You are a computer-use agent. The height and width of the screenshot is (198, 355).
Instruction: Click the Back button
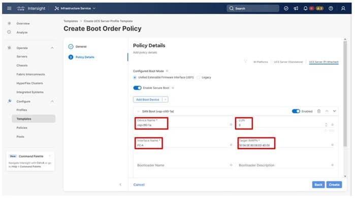(318, 185)
